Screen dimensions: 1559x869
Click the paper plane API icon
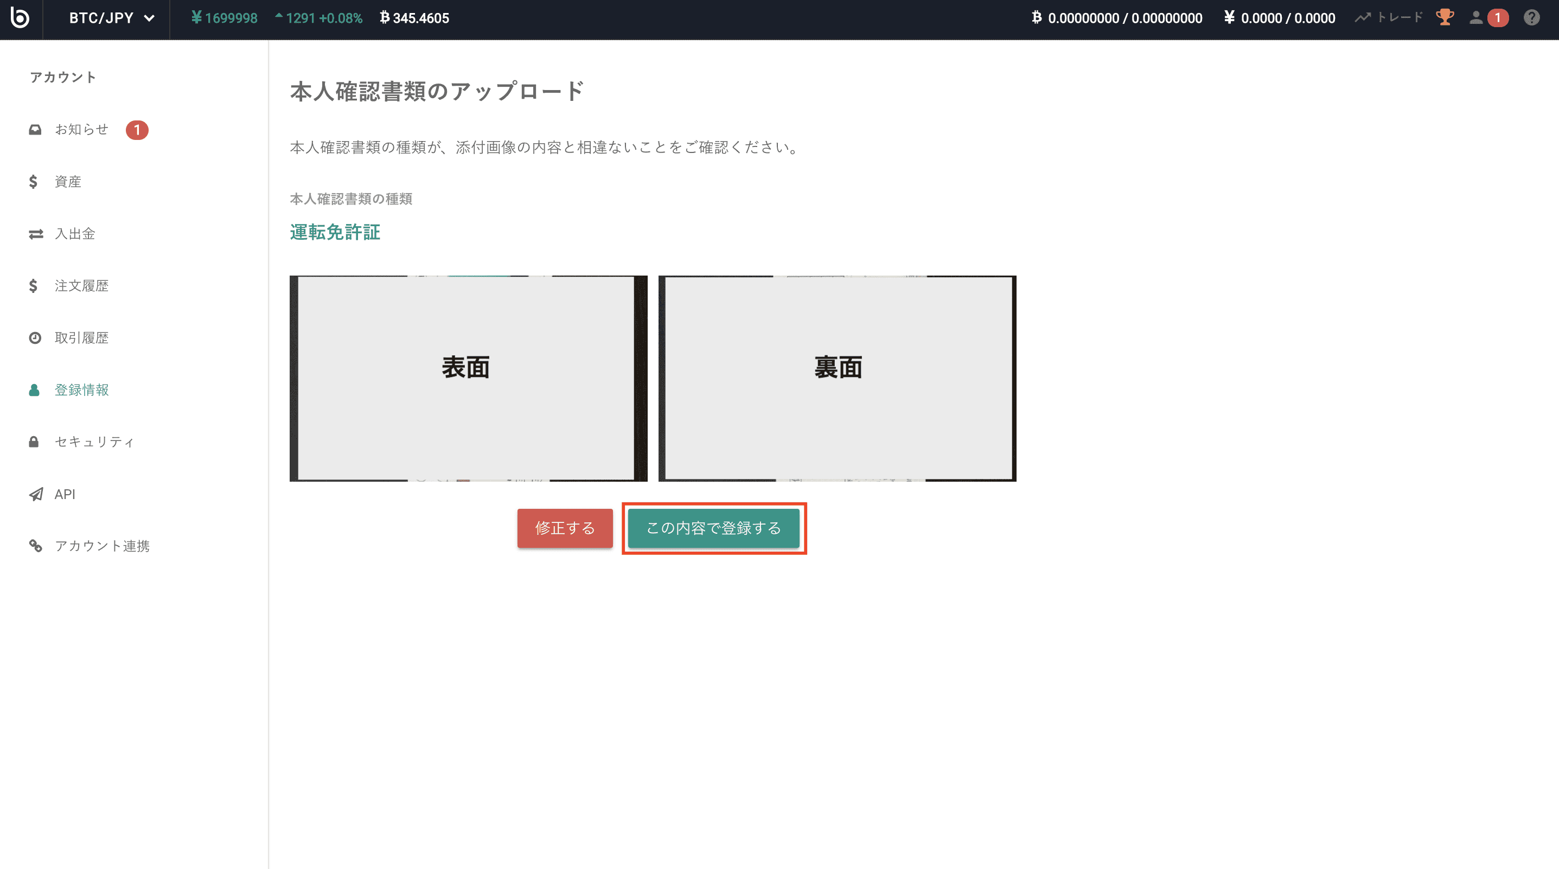36,494
